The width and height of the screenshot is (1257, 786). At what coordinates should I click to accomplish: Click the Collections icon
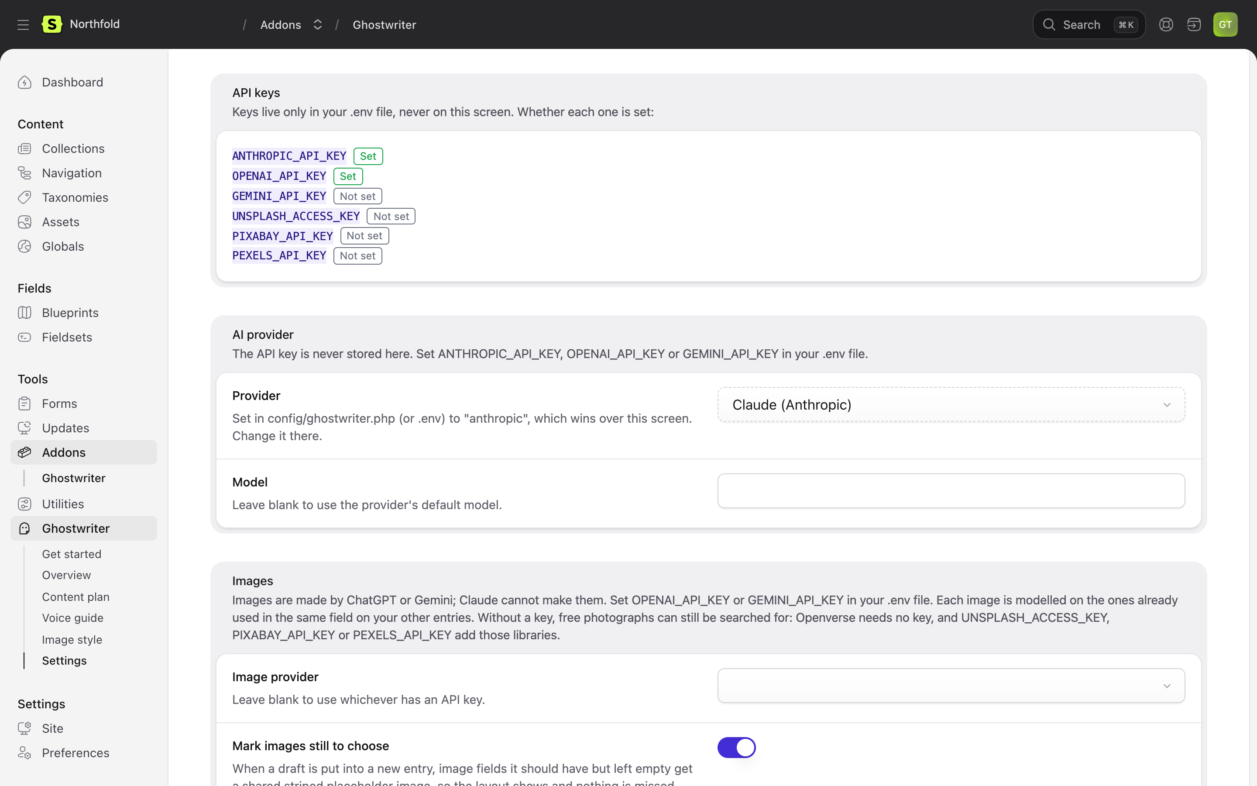point(24,148)
